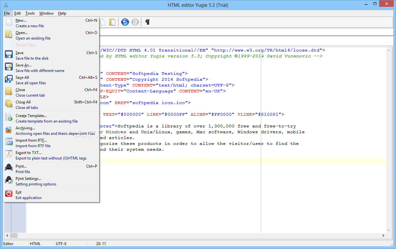
Task: Click the Editor status bar entry
Action: point(8,244)
